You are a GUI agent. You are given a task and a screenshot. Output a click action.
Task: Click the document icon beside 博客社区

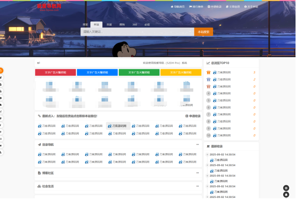click(39, 173)
